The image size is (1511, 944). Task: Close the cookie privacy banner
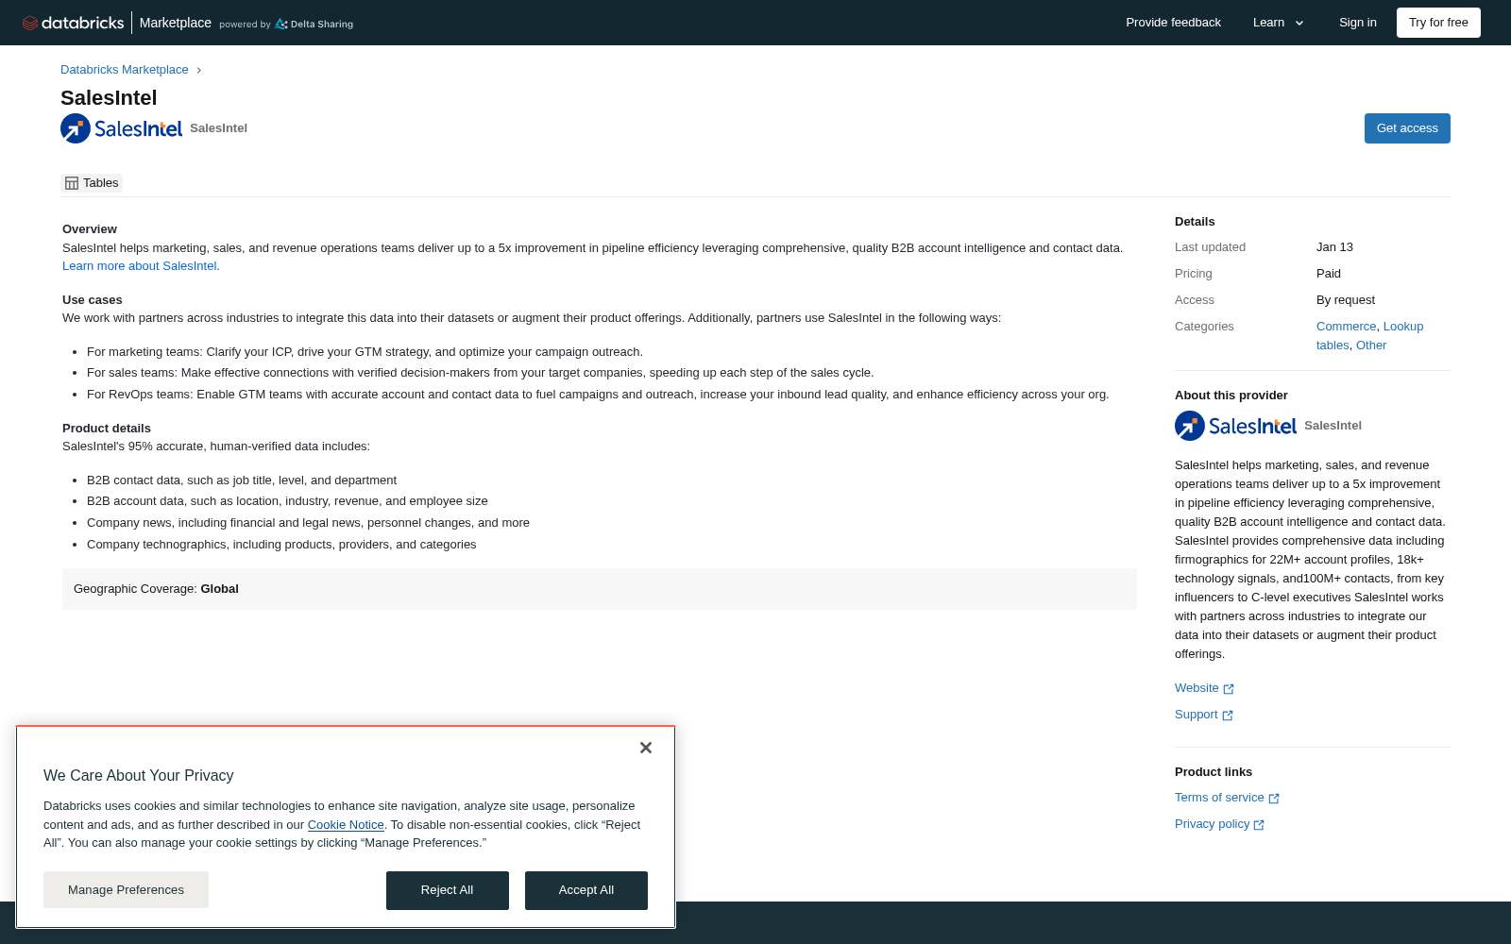(x=646, y=748)
